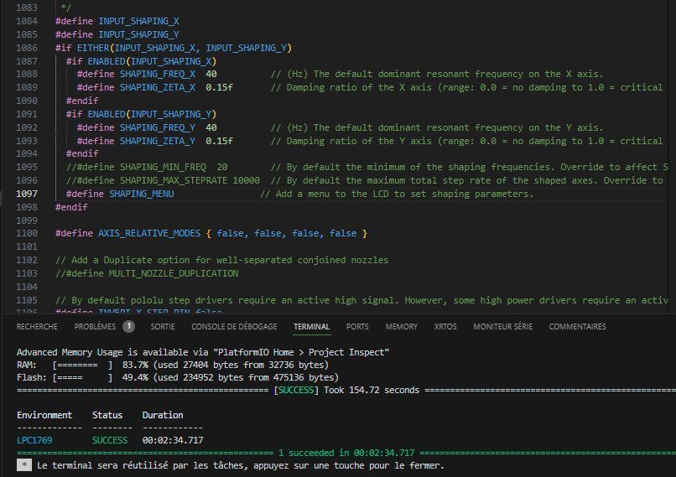Open the XRTOS tab
The width and height of the screenshot is (676, 477).
point(445,327)
